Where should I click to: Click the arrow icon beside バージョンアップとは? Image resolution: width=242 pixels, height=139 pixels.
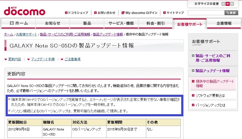pyautogui.click(x=193, y=105)
